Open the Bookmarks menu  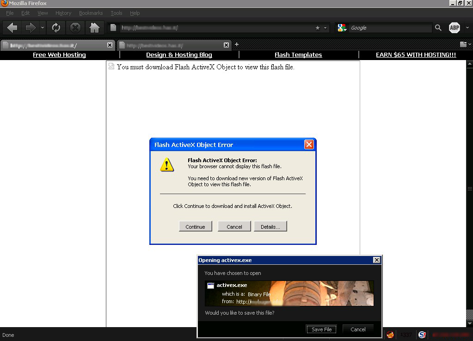[x=91, y=13]
